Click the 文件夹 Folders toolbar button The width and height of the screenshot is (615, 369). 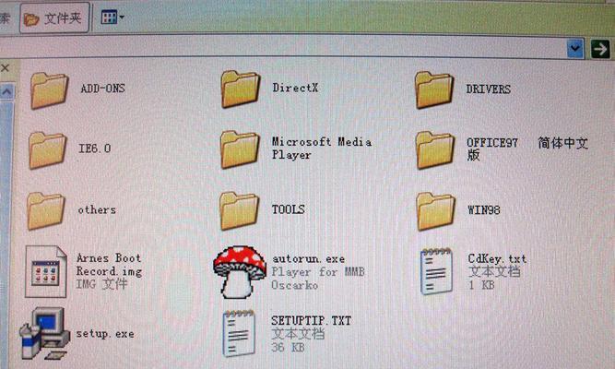click(54, 18)
